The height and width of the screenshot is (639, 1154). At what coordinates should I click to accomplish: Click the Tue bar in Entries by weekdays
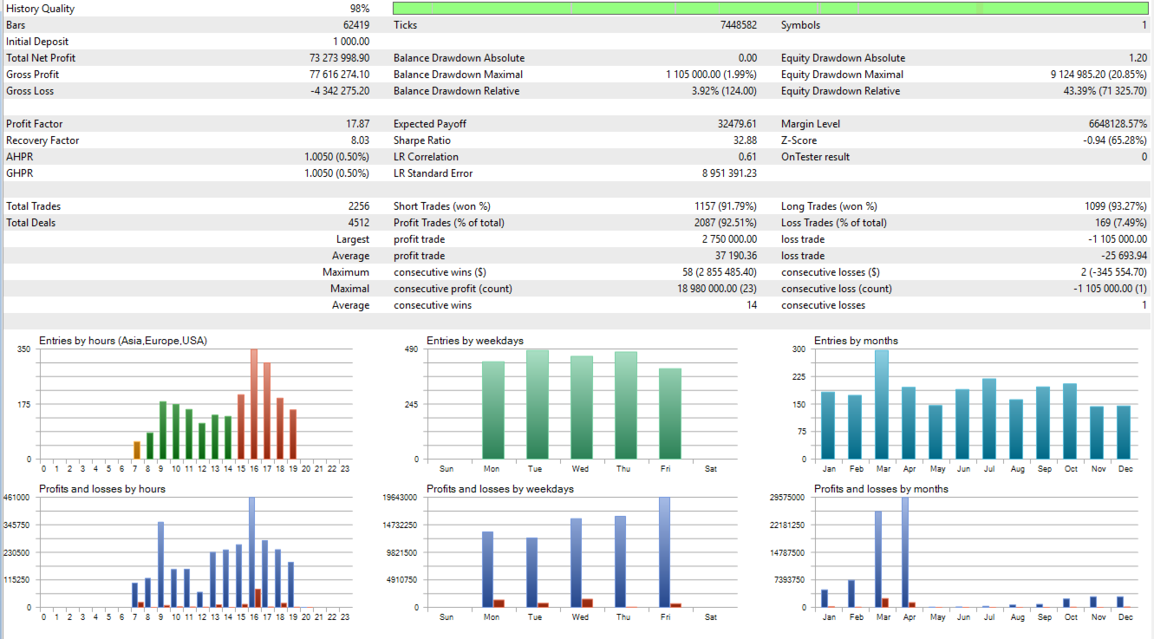point(538,405)
